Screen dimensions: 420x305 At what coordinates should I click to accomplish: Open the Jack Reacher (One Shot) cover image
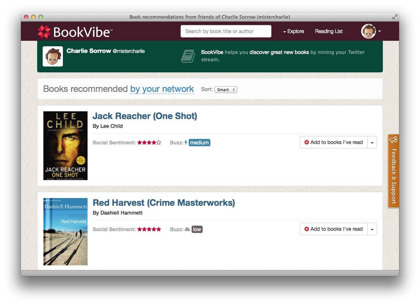[x=65, y=146]
